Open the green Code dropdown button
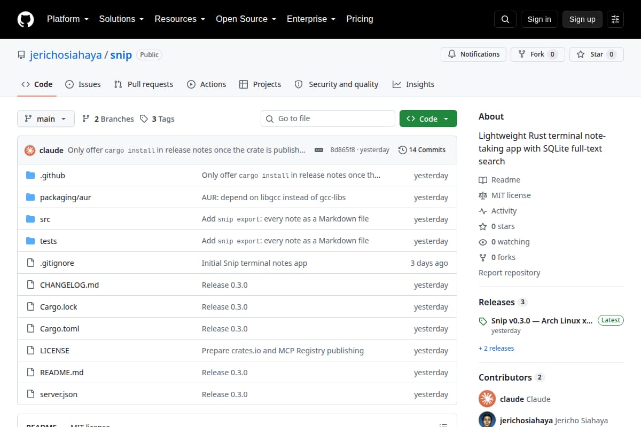641x427 pixels. (428, 118)
